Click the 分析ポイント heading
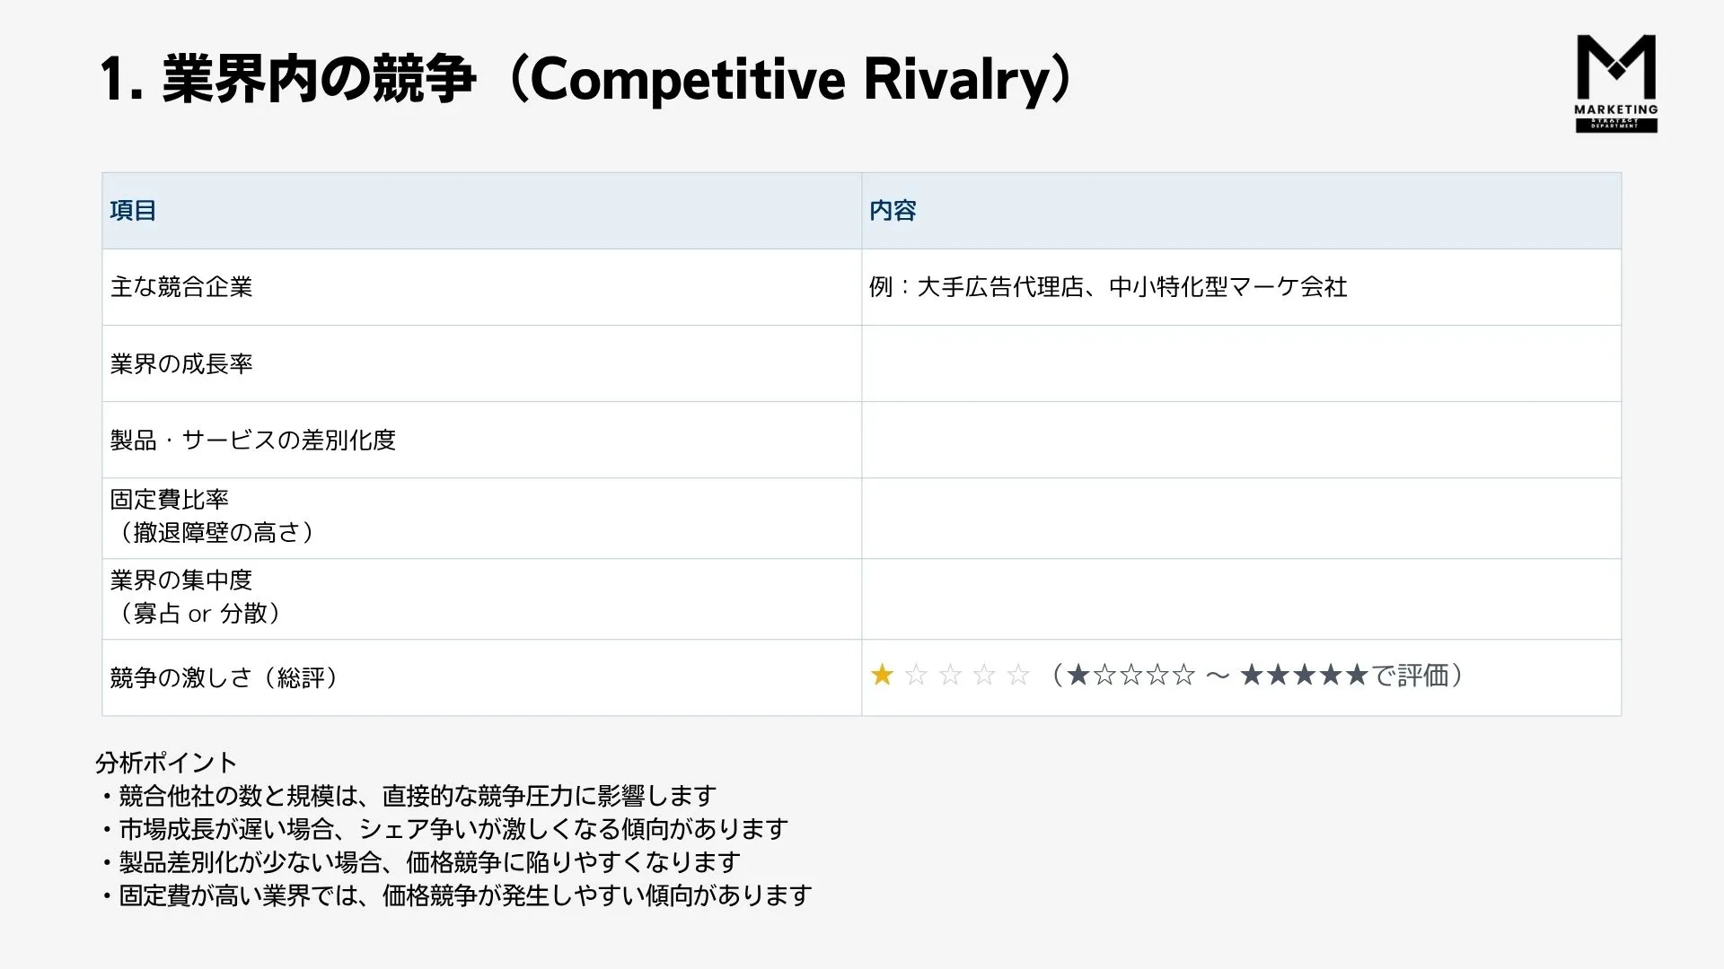This screenshot has width=1724, height=969. [166, 763]
